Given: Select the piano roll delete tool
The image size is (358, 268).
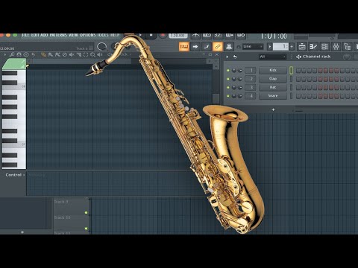Looking at the screenshot, I should [x=64, y=54].
